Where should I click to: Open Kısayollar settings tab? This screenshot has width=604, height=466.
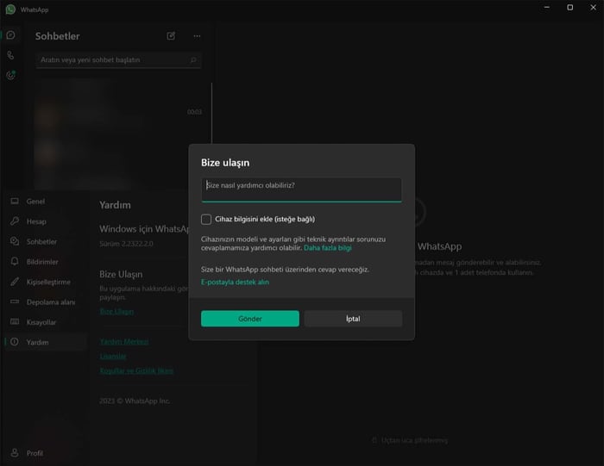tap(46, 322)
